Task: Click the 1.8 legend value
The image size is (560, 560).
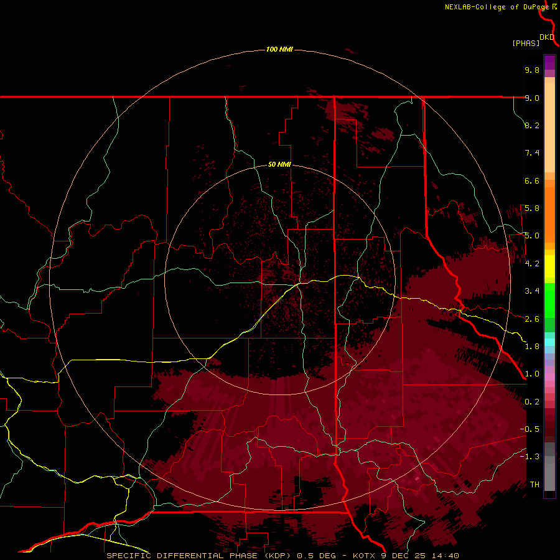Action: coord(532,347)
